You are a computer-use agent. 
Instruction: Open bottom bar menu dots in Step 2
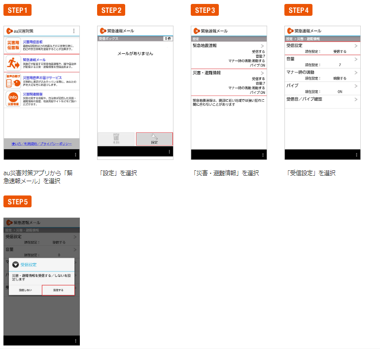coord(169,152)
